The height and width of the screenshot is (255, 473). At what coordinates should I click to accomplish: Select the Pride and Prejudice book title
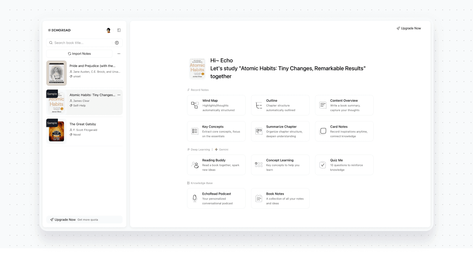coord(93,66)
